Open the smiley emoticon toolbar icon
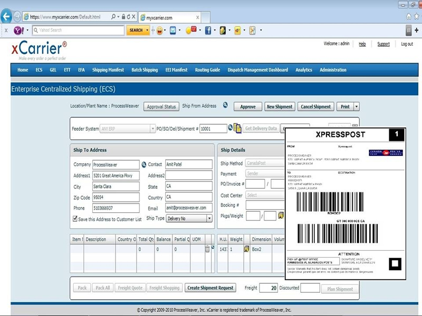Screen dimensions: 422x316 160,31
